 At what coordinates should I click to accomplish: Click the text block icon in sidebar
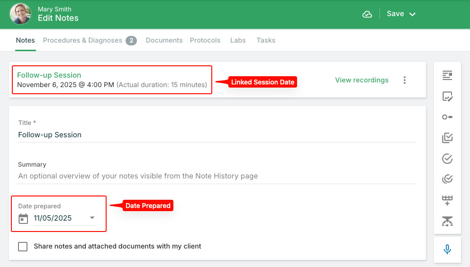coord(447,75)
